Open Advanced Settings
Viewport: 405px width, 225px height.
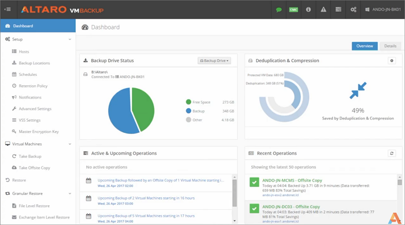click(x=35, y=108)
